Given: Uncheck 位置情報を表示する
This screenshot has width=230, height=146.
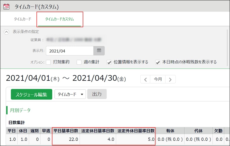Looking at the screenshot, I should [x=109, y=62].
